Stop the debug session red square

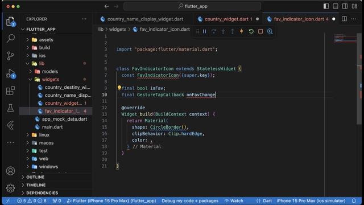[260, 31]
